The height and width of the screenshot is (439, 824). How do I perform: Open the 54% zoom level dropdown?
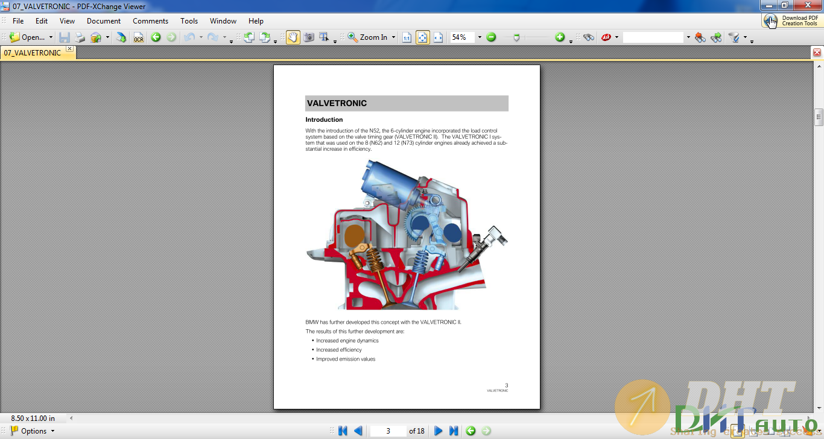coord(480,37)
